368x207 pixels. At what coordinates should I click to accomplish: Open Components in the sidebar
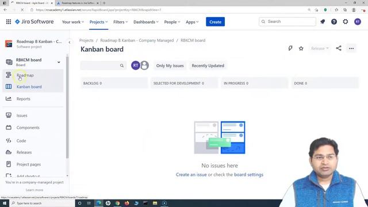pos(33,128)
